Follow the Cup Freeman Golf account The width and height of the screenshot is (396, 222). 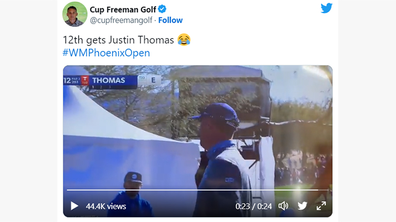tap(170, 20)
